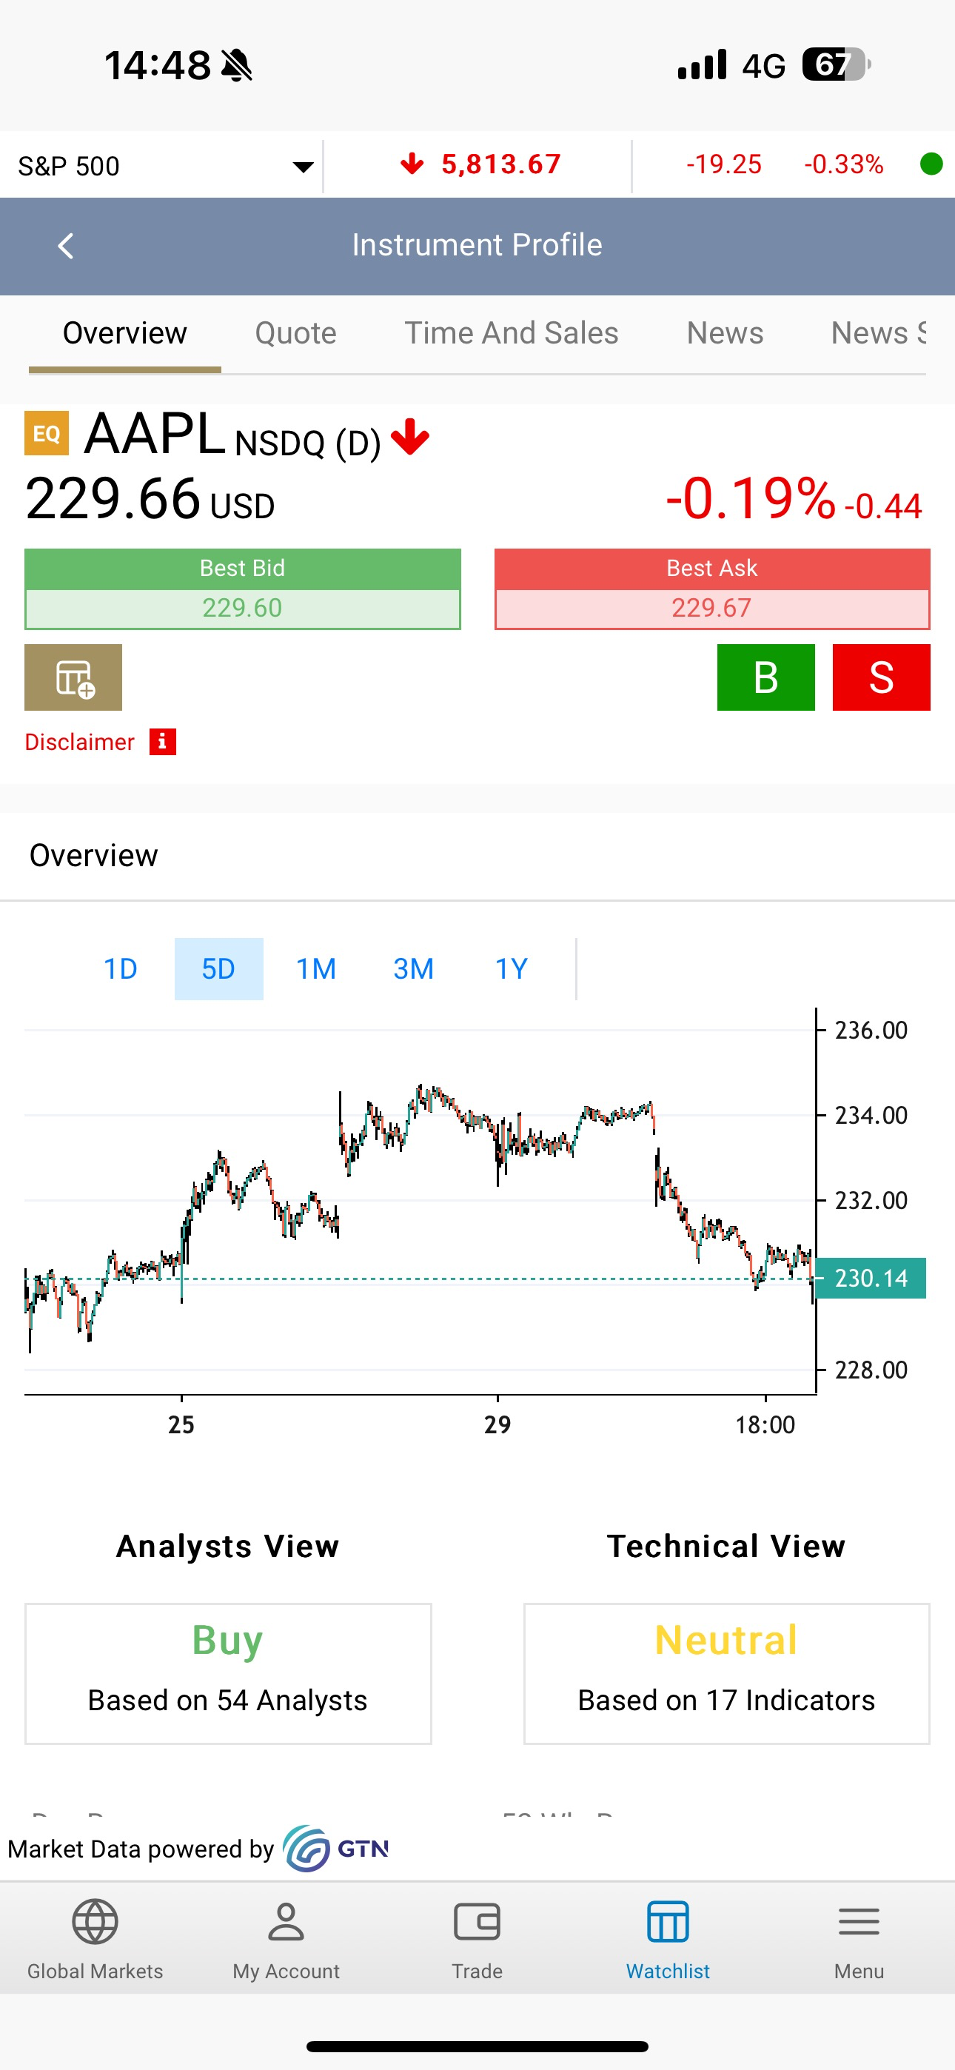The height and width of the screenshot is (2070, 955).
Task: Tap the -19.25 index change value
Action: pos(723,165)
